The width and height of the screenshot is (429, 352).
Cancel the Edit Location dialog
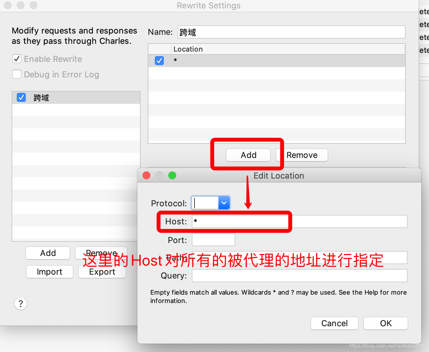tap(334, 323)
